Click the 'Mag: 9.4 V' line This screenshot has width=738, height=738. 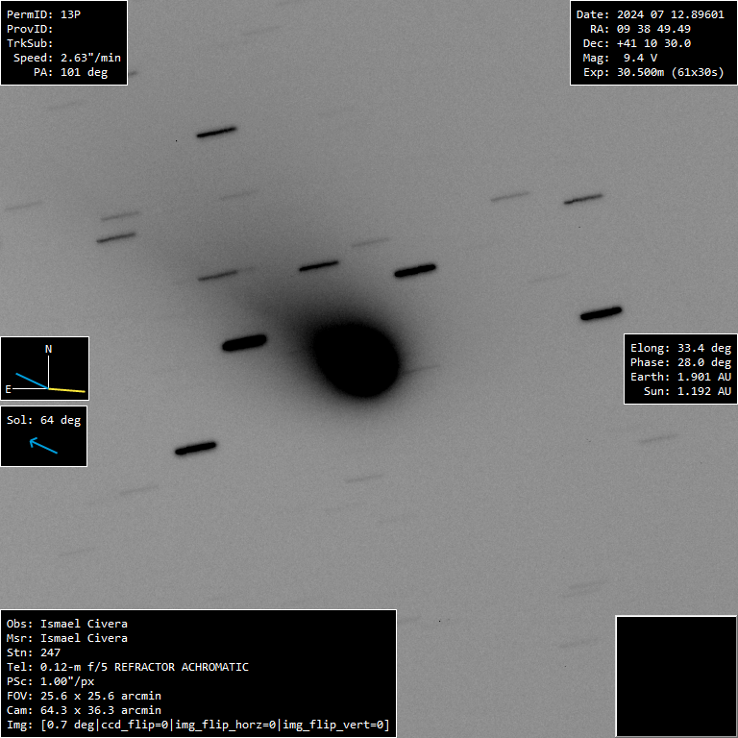620,58
